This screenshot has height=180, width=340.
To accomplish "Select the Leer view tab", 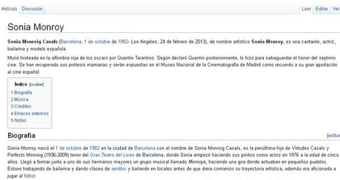I will pyautogui.click(x=306, y=9).
